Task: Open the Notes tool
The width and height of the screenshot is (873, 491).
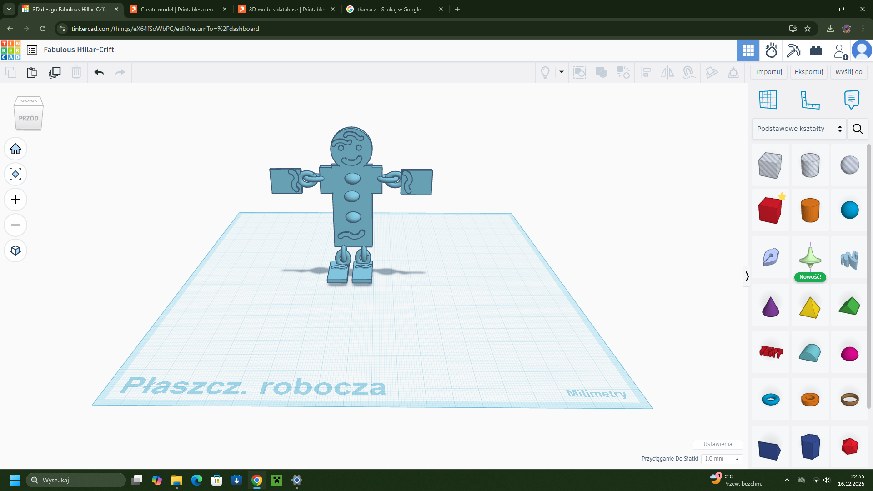Action: pyautogui.click(x=852, y=100)
